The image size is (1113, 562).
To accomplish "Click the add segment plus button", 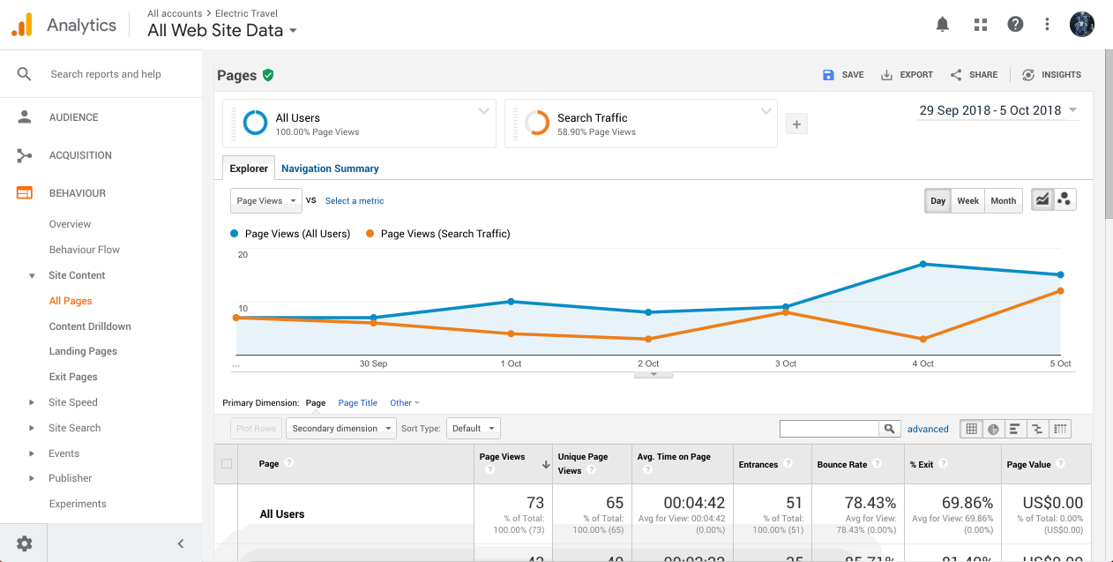I will [796, 124].
